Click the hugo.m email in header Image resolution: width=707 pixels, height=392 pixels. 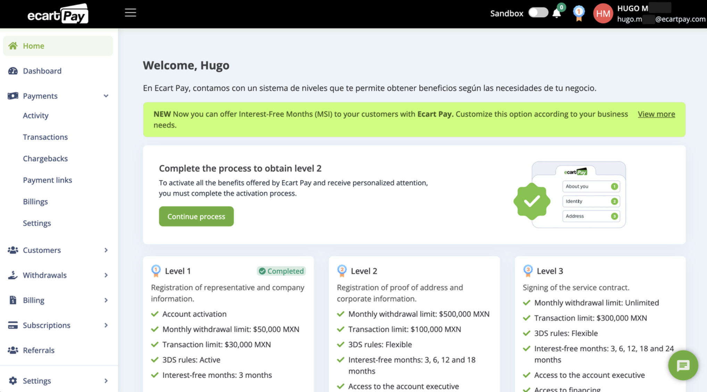coord(661,19)
